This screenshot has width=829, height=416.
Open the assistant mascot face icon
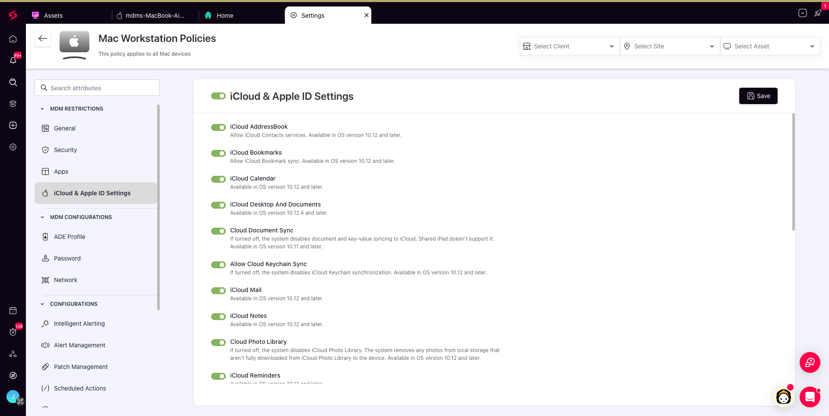coord(783,397)
